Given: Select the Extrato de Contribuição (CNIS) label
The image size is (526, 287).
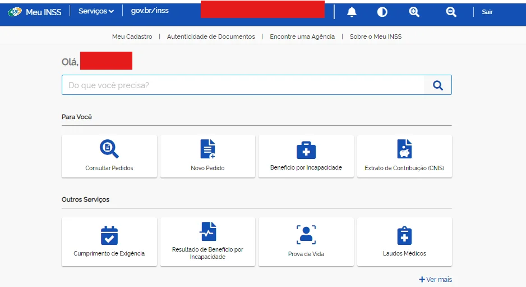Looking at the screenshot, I should pyautogui.click(x=404, y=168).
